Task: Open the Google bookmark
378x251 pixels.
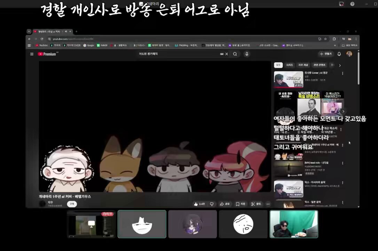Action: [x=89, y=45]
